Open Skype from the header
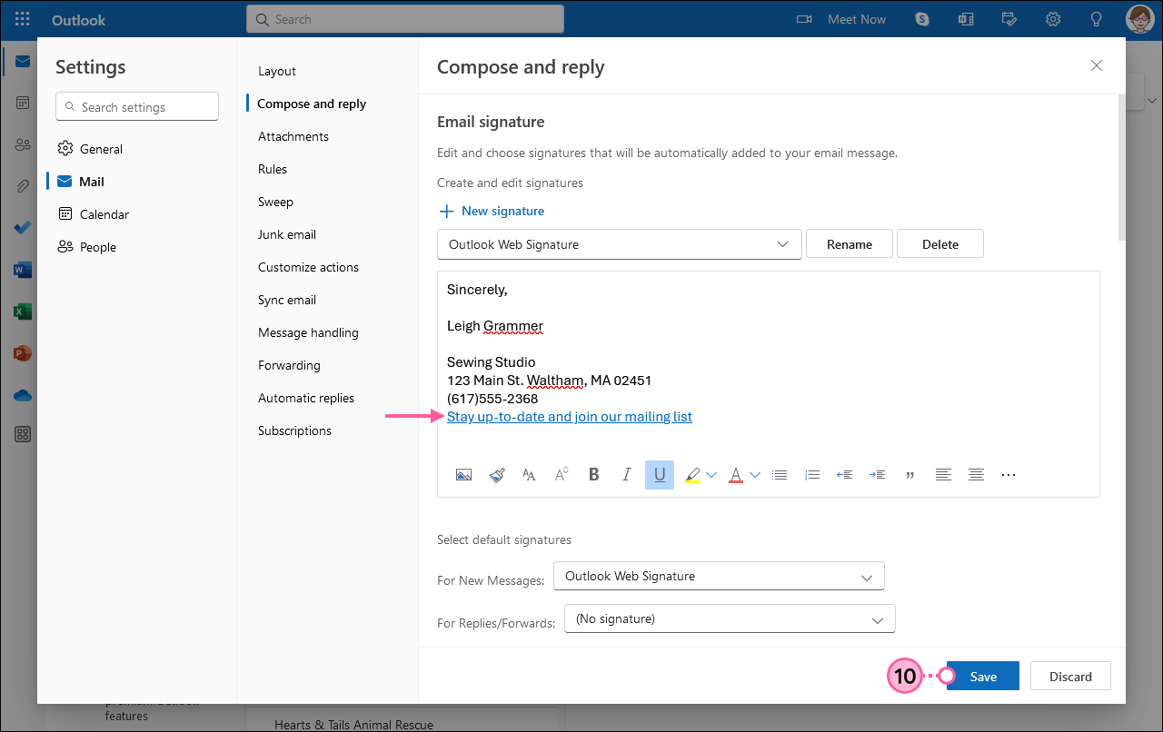This screenshot has height=732, width=1163. [x=922, y=19]
